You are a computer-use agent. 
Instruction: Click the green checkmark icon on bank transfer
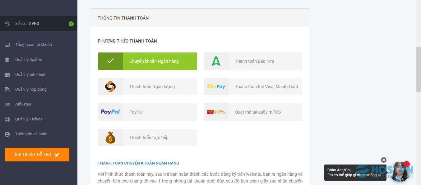click(x=110, y=61)
